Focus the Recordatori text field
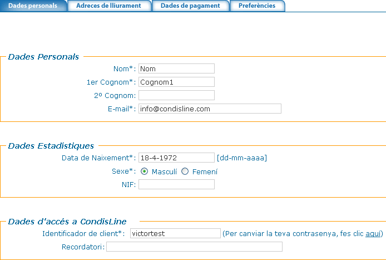Screen dimensions: 386x260 194,247
